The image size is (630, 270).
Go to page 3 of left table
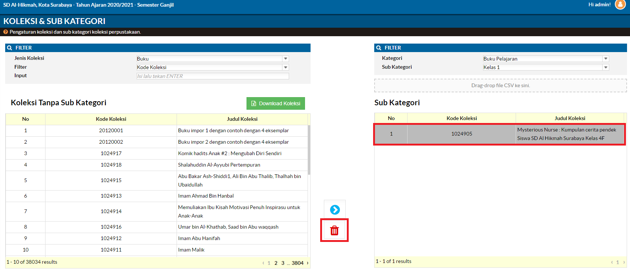click(283, 263)
